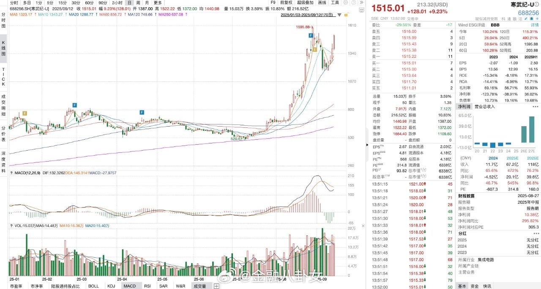Open the 工具 tools menu
The image size is (541, 289).
335,3
